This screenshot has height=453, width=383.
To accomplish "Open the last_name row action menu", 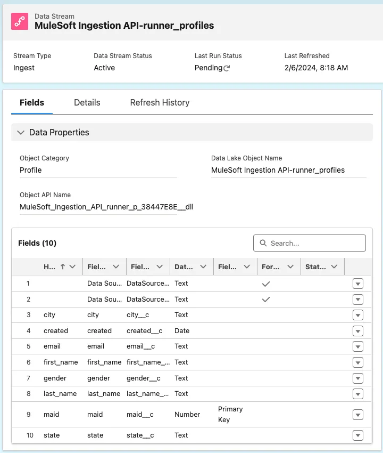I will point(357,394).
